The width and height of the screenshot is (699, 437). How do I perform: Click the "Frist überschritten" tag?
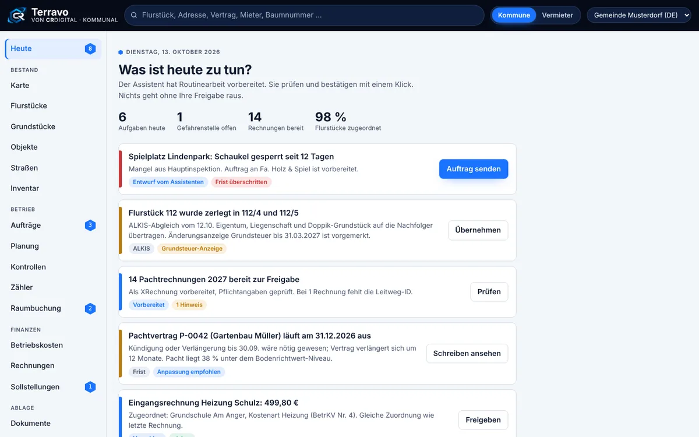click(241, 182)
